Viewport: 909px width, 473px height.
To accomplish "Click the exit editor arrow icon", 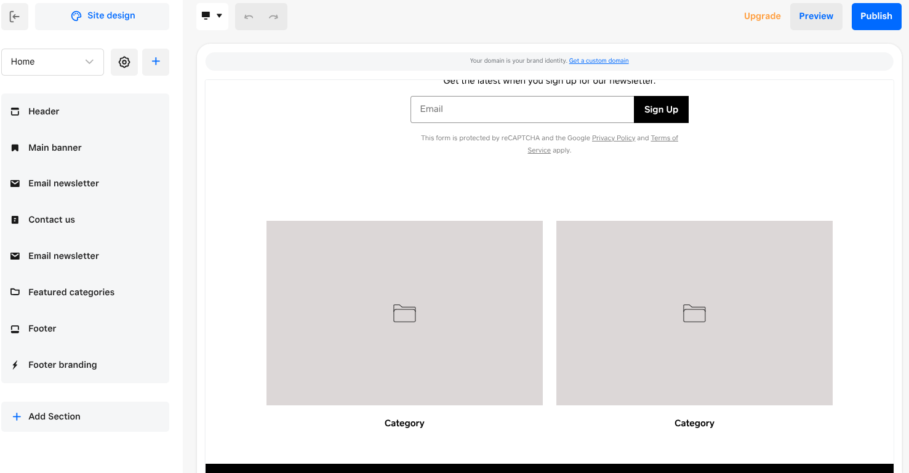I will tap(15, 17).
